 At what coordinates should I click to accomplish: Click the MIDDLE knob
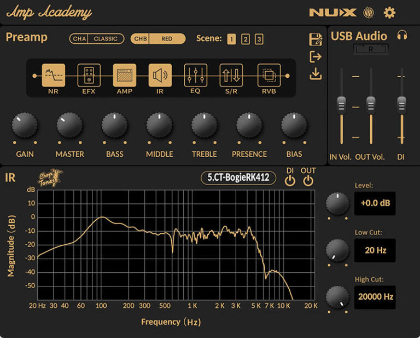tap(159, 125)
